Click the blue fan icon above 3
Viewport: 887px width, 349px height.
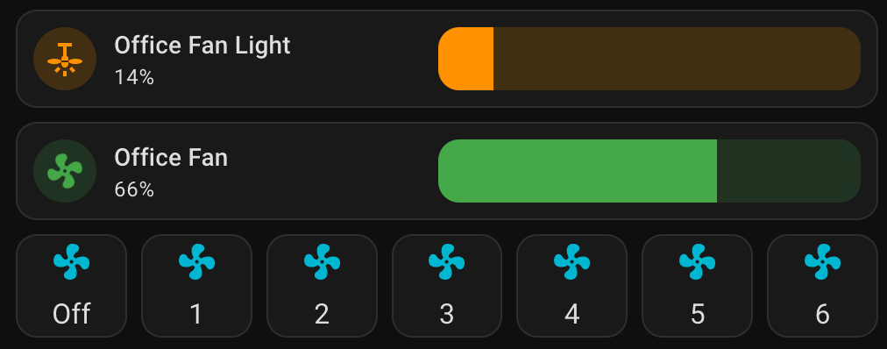pyautogui.click(x=447, y=262)
